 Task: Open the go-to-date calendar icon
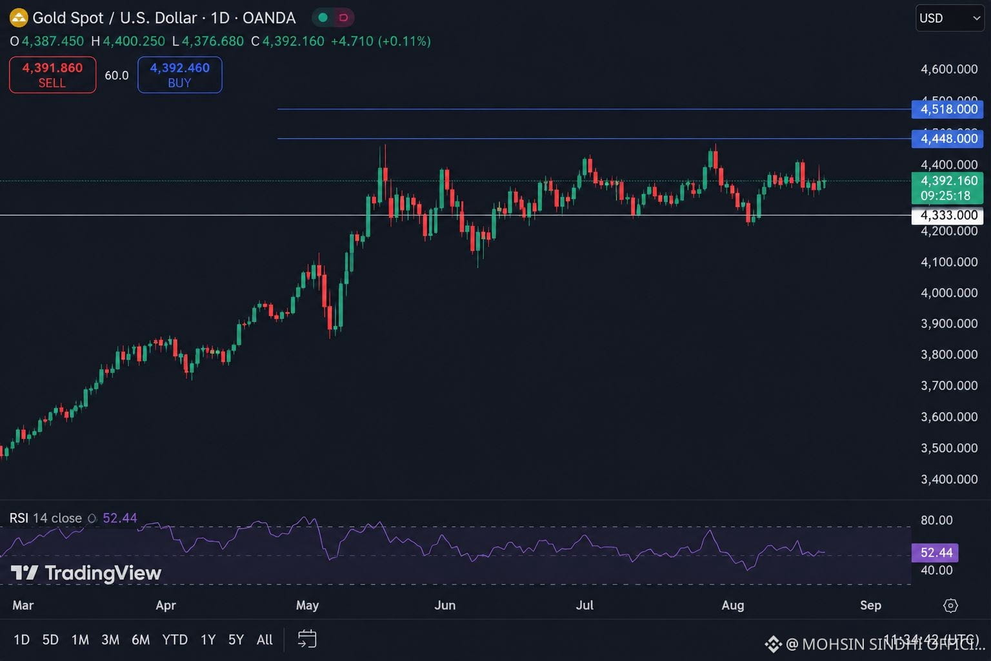pyautogui.click(x=307, y=639)
